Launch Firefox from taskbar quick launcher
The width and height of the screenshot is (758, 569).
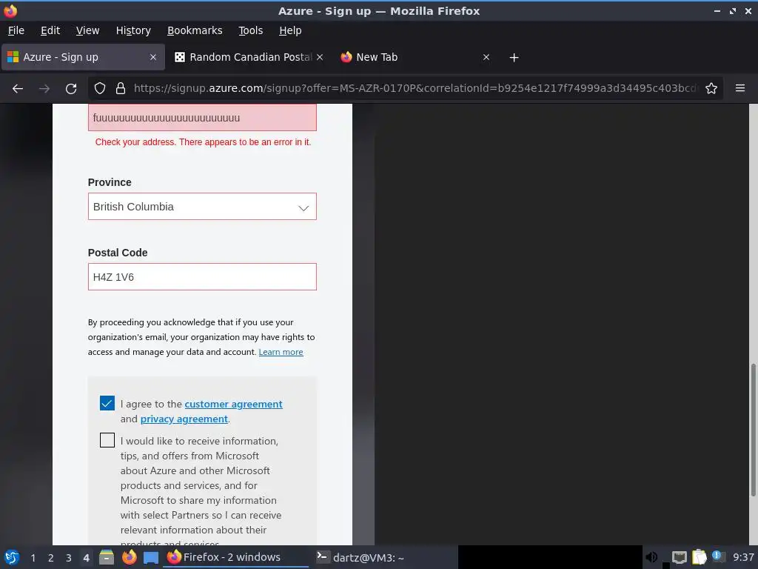(x=129, y=557)
